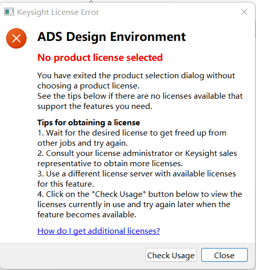The height and width of the screenshot is (270, 256).
Task: Click empty gray footer area left of Check Usage
Action: (x=72, y=255)
